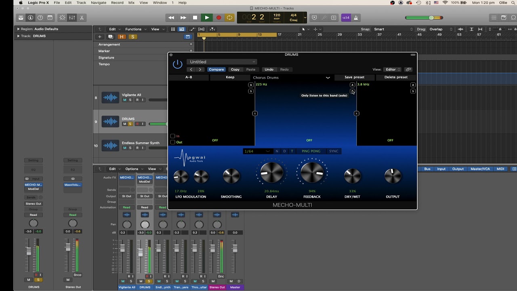Click the scissors Editors icon

(x=82, y=18)
